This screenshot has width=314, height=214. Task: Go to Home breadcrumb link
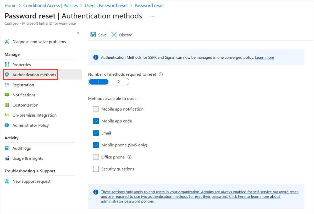[x=10, y=6]
